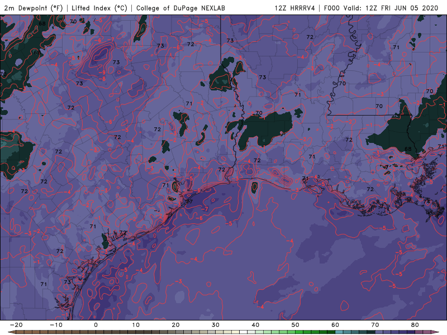Click the "F000 Valid: 12Z FRI JUN 05 2020" text
This screenshot has width=447, height=335.
point(381,8)
